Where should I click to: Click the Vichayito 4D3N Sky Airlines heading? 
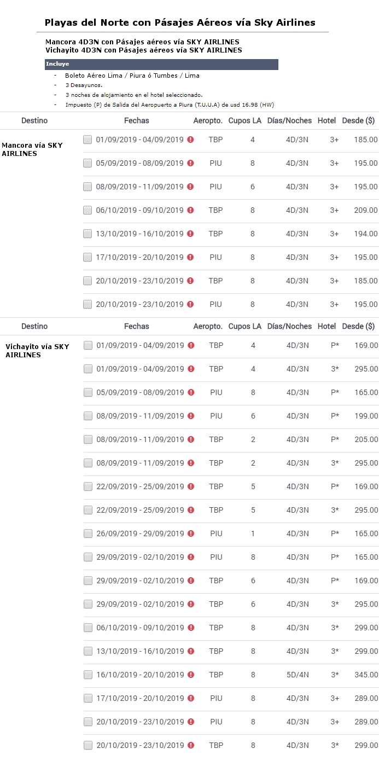144,50
